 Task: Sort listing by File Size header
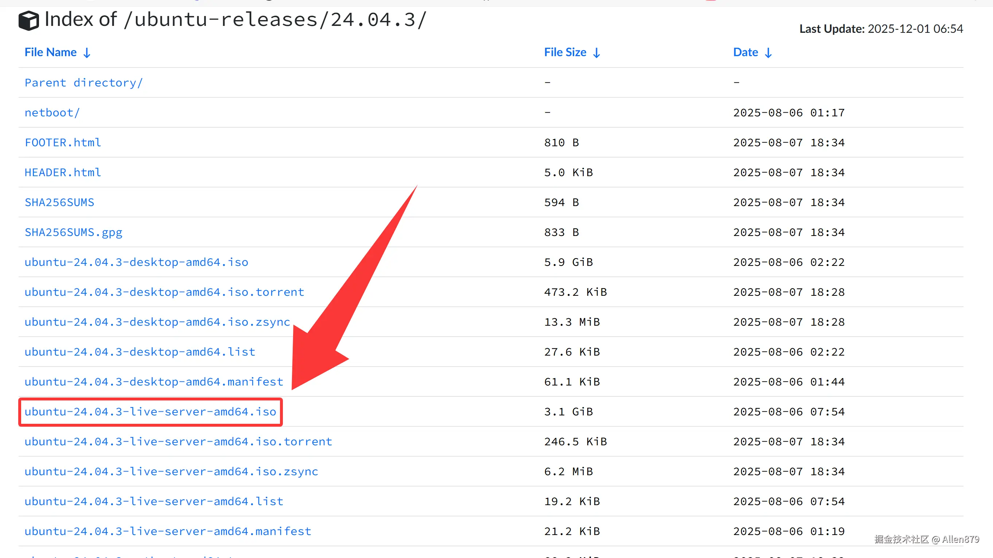[x=565, y=52]
